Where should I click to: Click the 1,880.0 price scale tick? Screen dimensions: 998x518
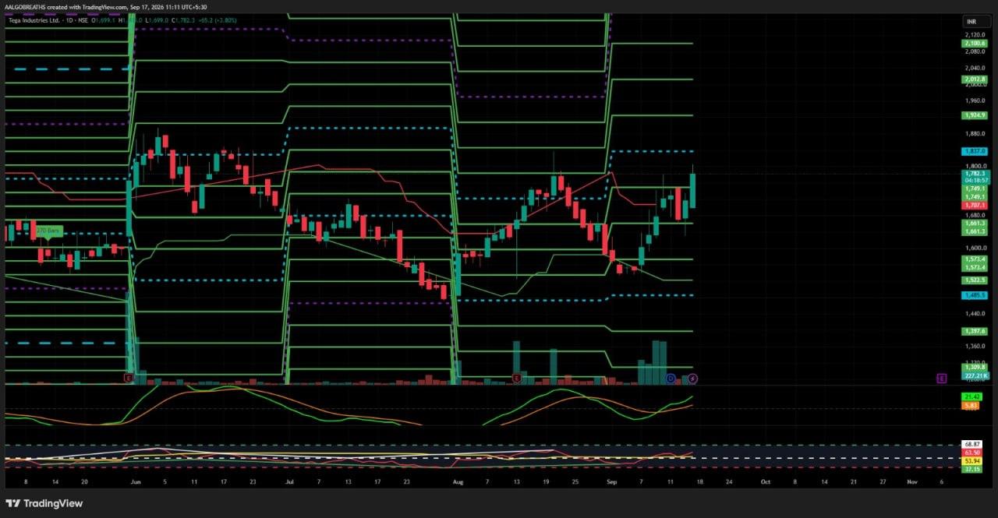click(x=975, y=133)
